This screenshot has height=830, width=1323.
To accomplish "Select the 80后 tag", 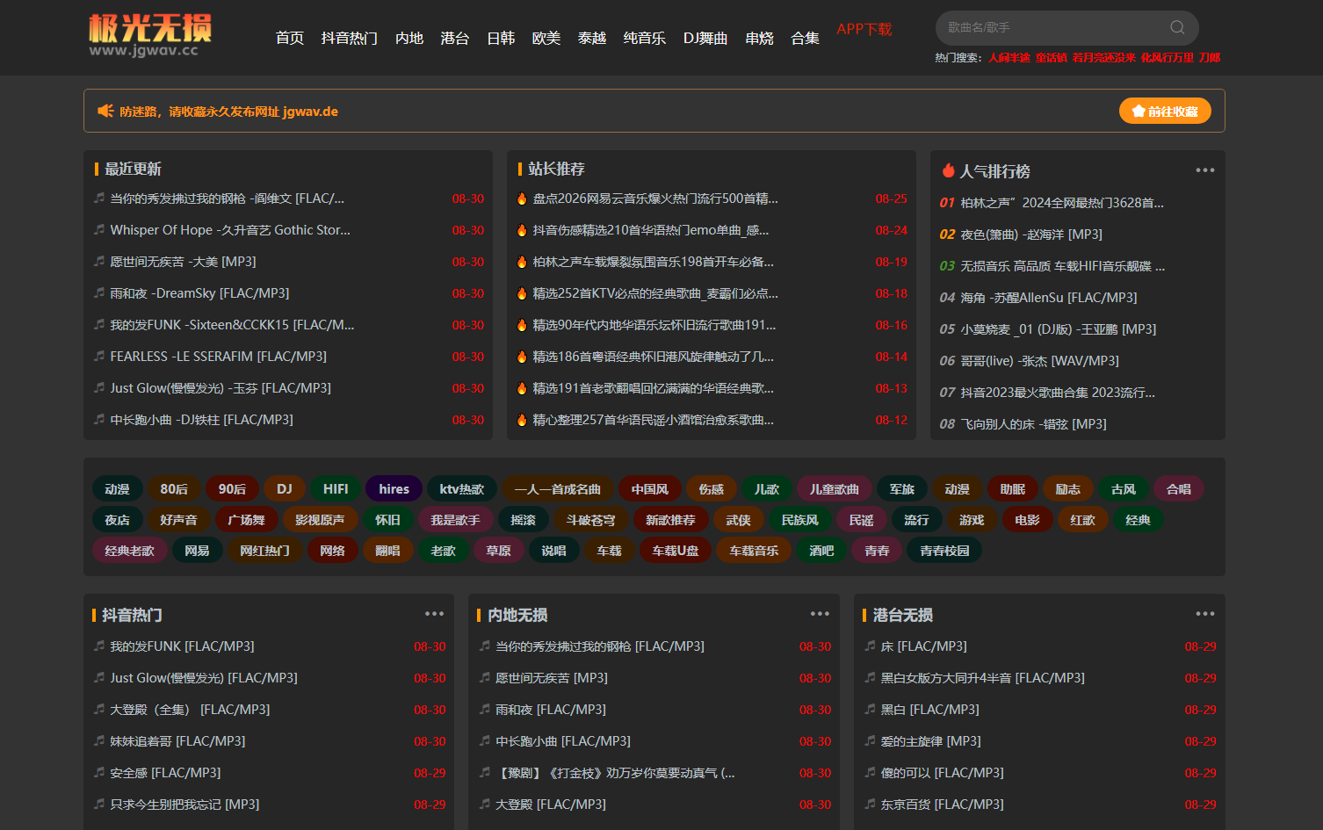I will click(x=174, y=488).
